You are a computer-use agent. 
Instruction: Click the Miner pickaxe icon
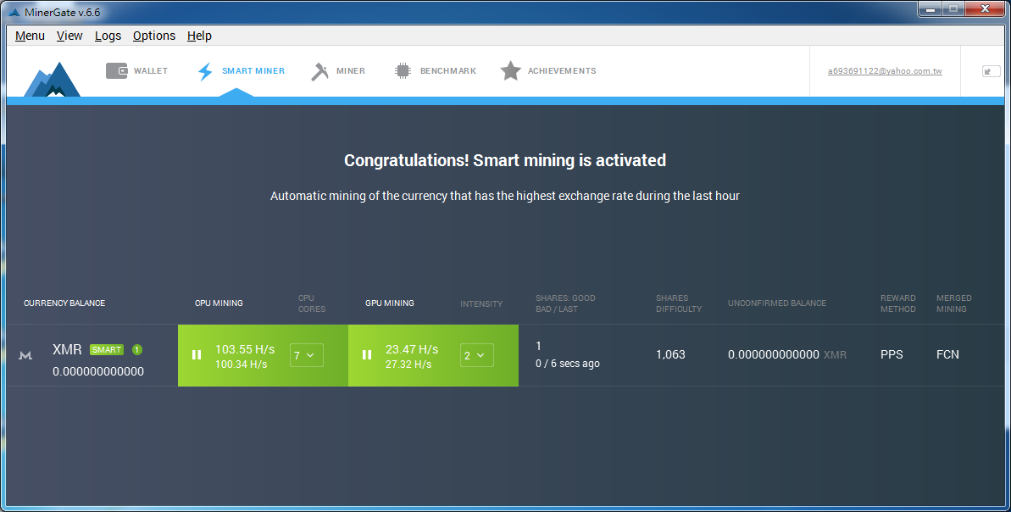(319, 71)
